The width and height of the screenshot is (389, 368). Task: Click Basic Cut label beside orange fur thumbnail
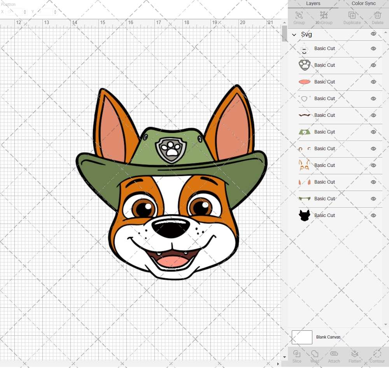[324, 165]
